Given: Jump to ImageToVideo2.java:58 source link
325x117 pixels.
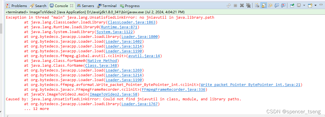Looking at the screenshot, I should coord(114,94).
